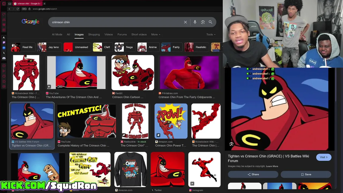Open Redbubble Here Comes Crimson Chin image
Screen dimensions: 343x193
(135, 121)
